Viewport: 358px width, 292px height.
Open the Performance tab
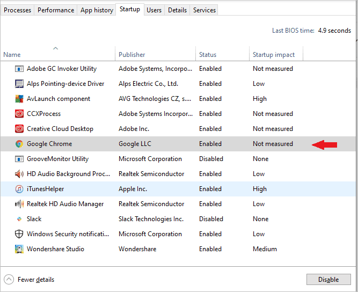(56, 10)
